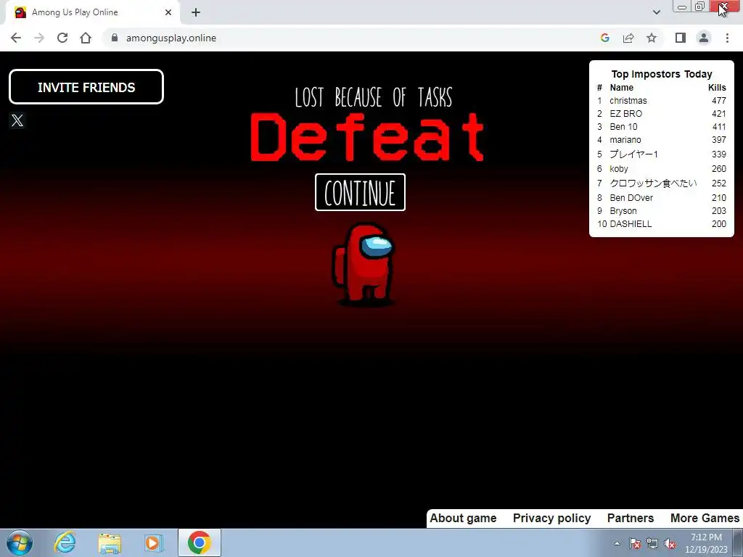743x557 pixels.
Task: Open a new browser tab
Action: [196, 12]
